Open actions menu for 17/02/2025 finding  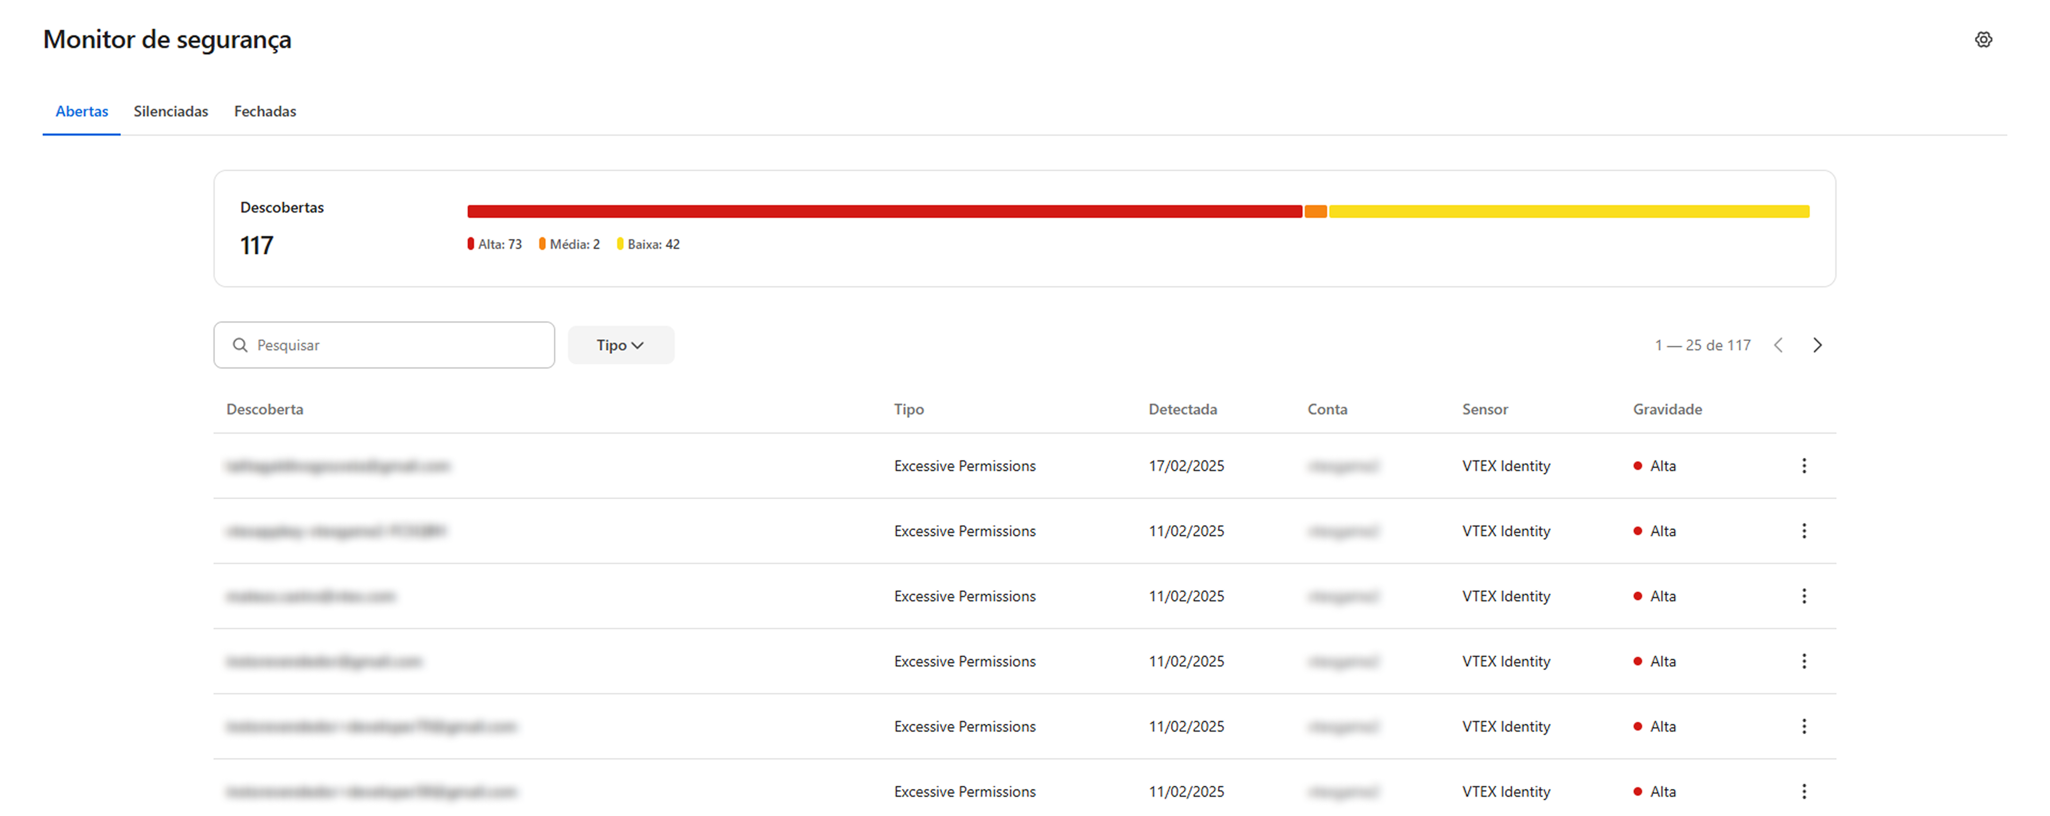[1803, 466]
